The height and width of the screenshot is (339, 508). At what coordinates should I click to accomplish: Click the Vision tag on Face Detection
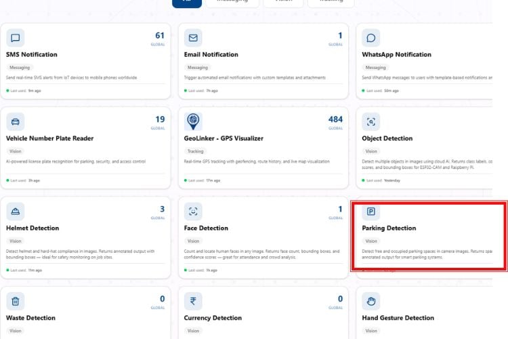pos(193,241)
